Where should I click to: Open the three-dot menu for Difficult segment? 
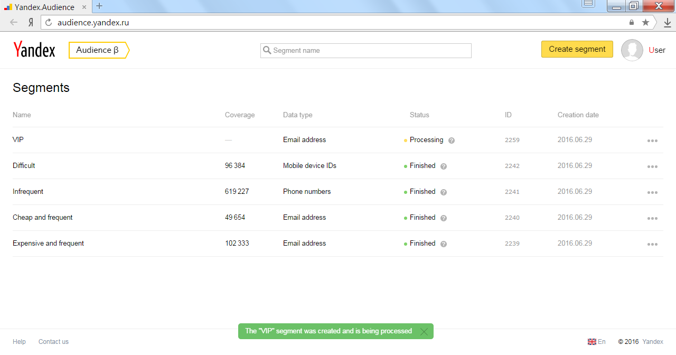652,167
